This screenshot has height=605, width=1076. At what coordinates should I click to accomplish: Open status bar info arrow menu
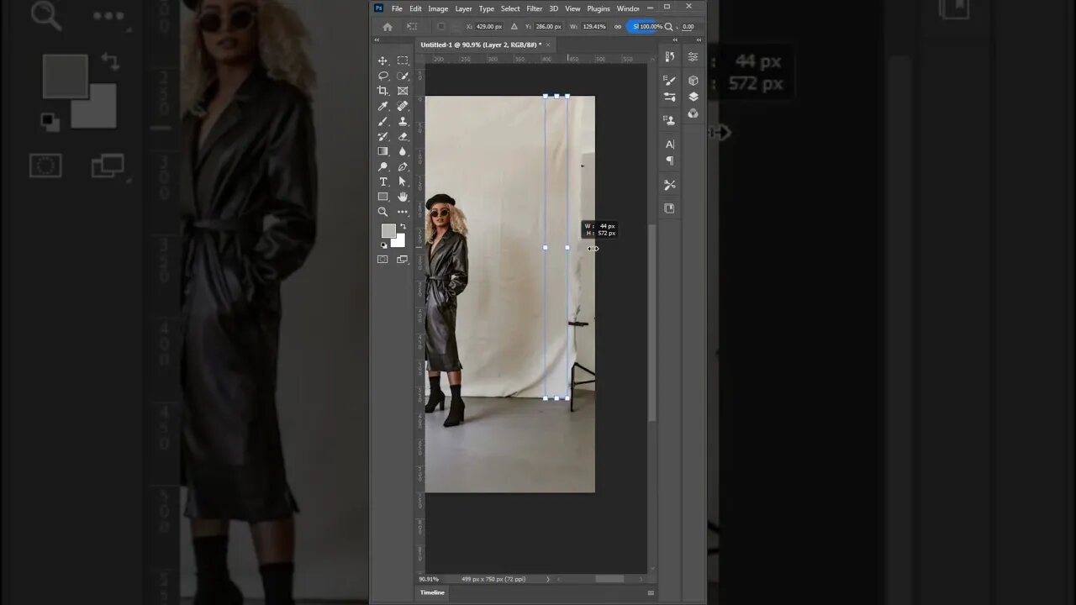pyautogui.click(x=549, y=579)
